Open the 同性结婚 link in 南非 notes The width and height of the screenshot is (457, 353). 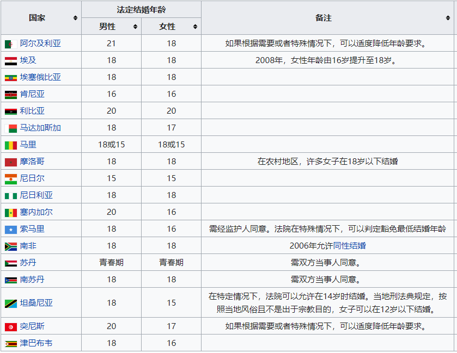click(350, 246)
